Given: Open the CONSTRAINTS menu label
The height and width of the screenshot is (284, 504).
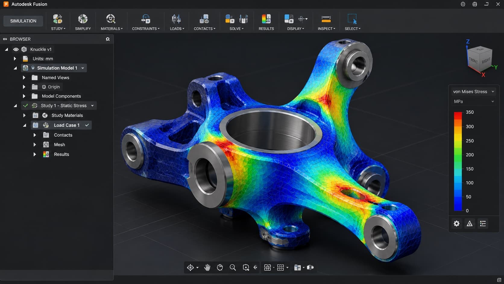Looking at the screenshot, I should pos(146,29).
